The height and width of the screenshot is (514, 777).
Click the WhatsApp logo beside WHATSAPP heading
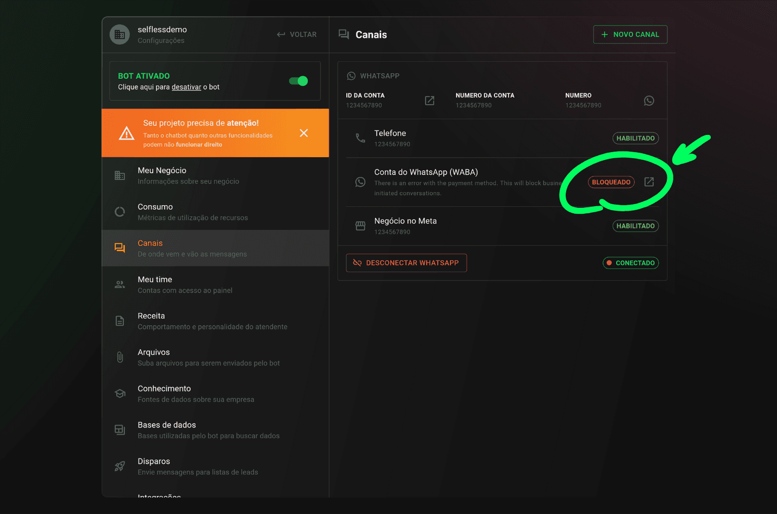(351, 76)
